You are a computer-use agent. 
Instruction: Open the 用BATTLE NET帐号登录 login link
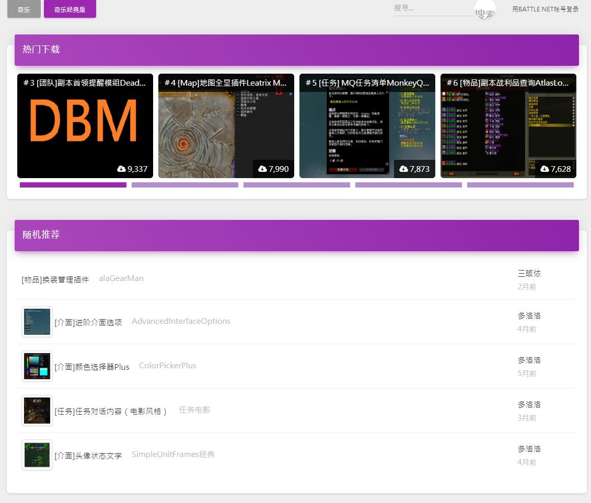545,9
